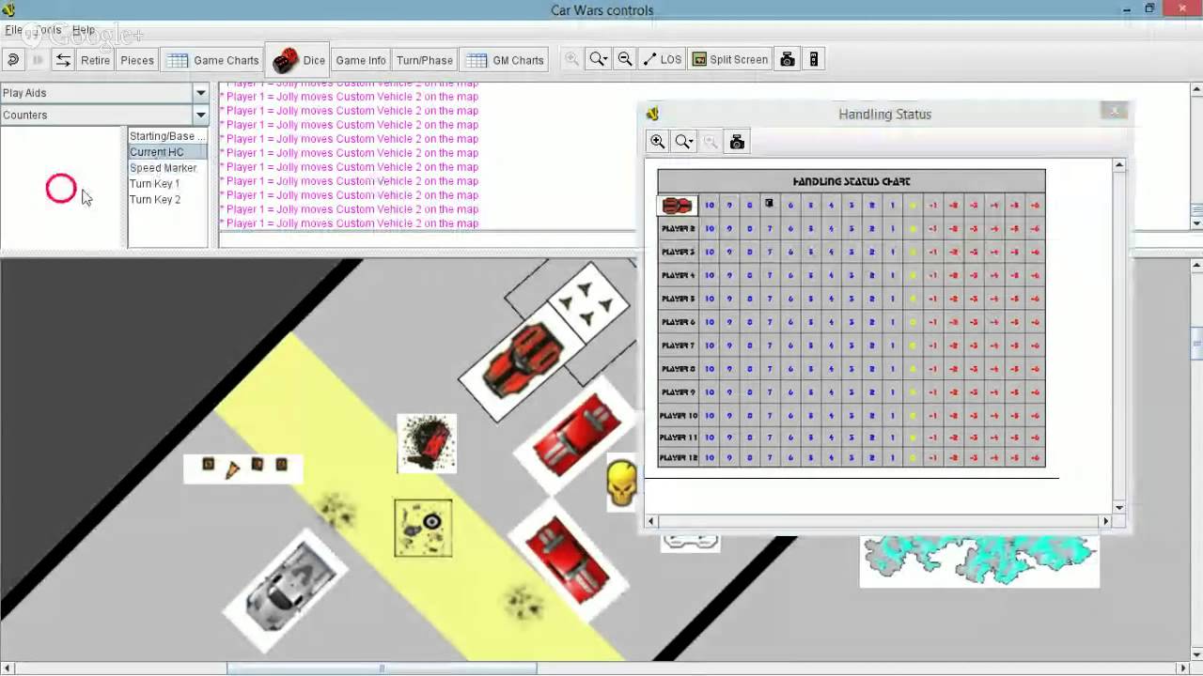1203x676 pixels.
Task: Select the cyan smoke cloud counter
Action: click(979, 561)
